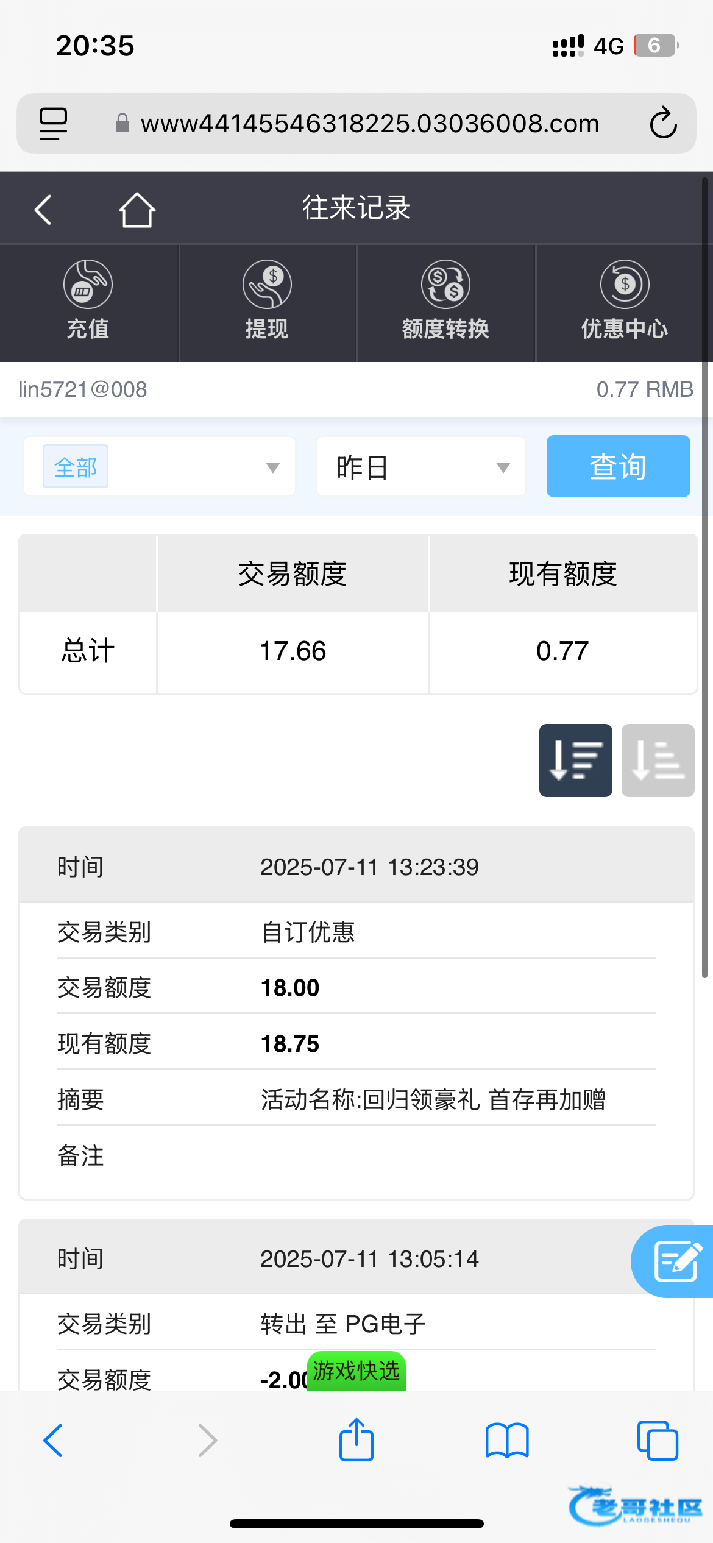The width and height of the screenshot is (713, 1543).
Task: Go to home via house icon
Action: pos(137,210)
